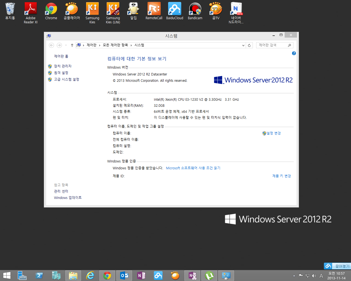Open the Action Center flag icon

301,276
